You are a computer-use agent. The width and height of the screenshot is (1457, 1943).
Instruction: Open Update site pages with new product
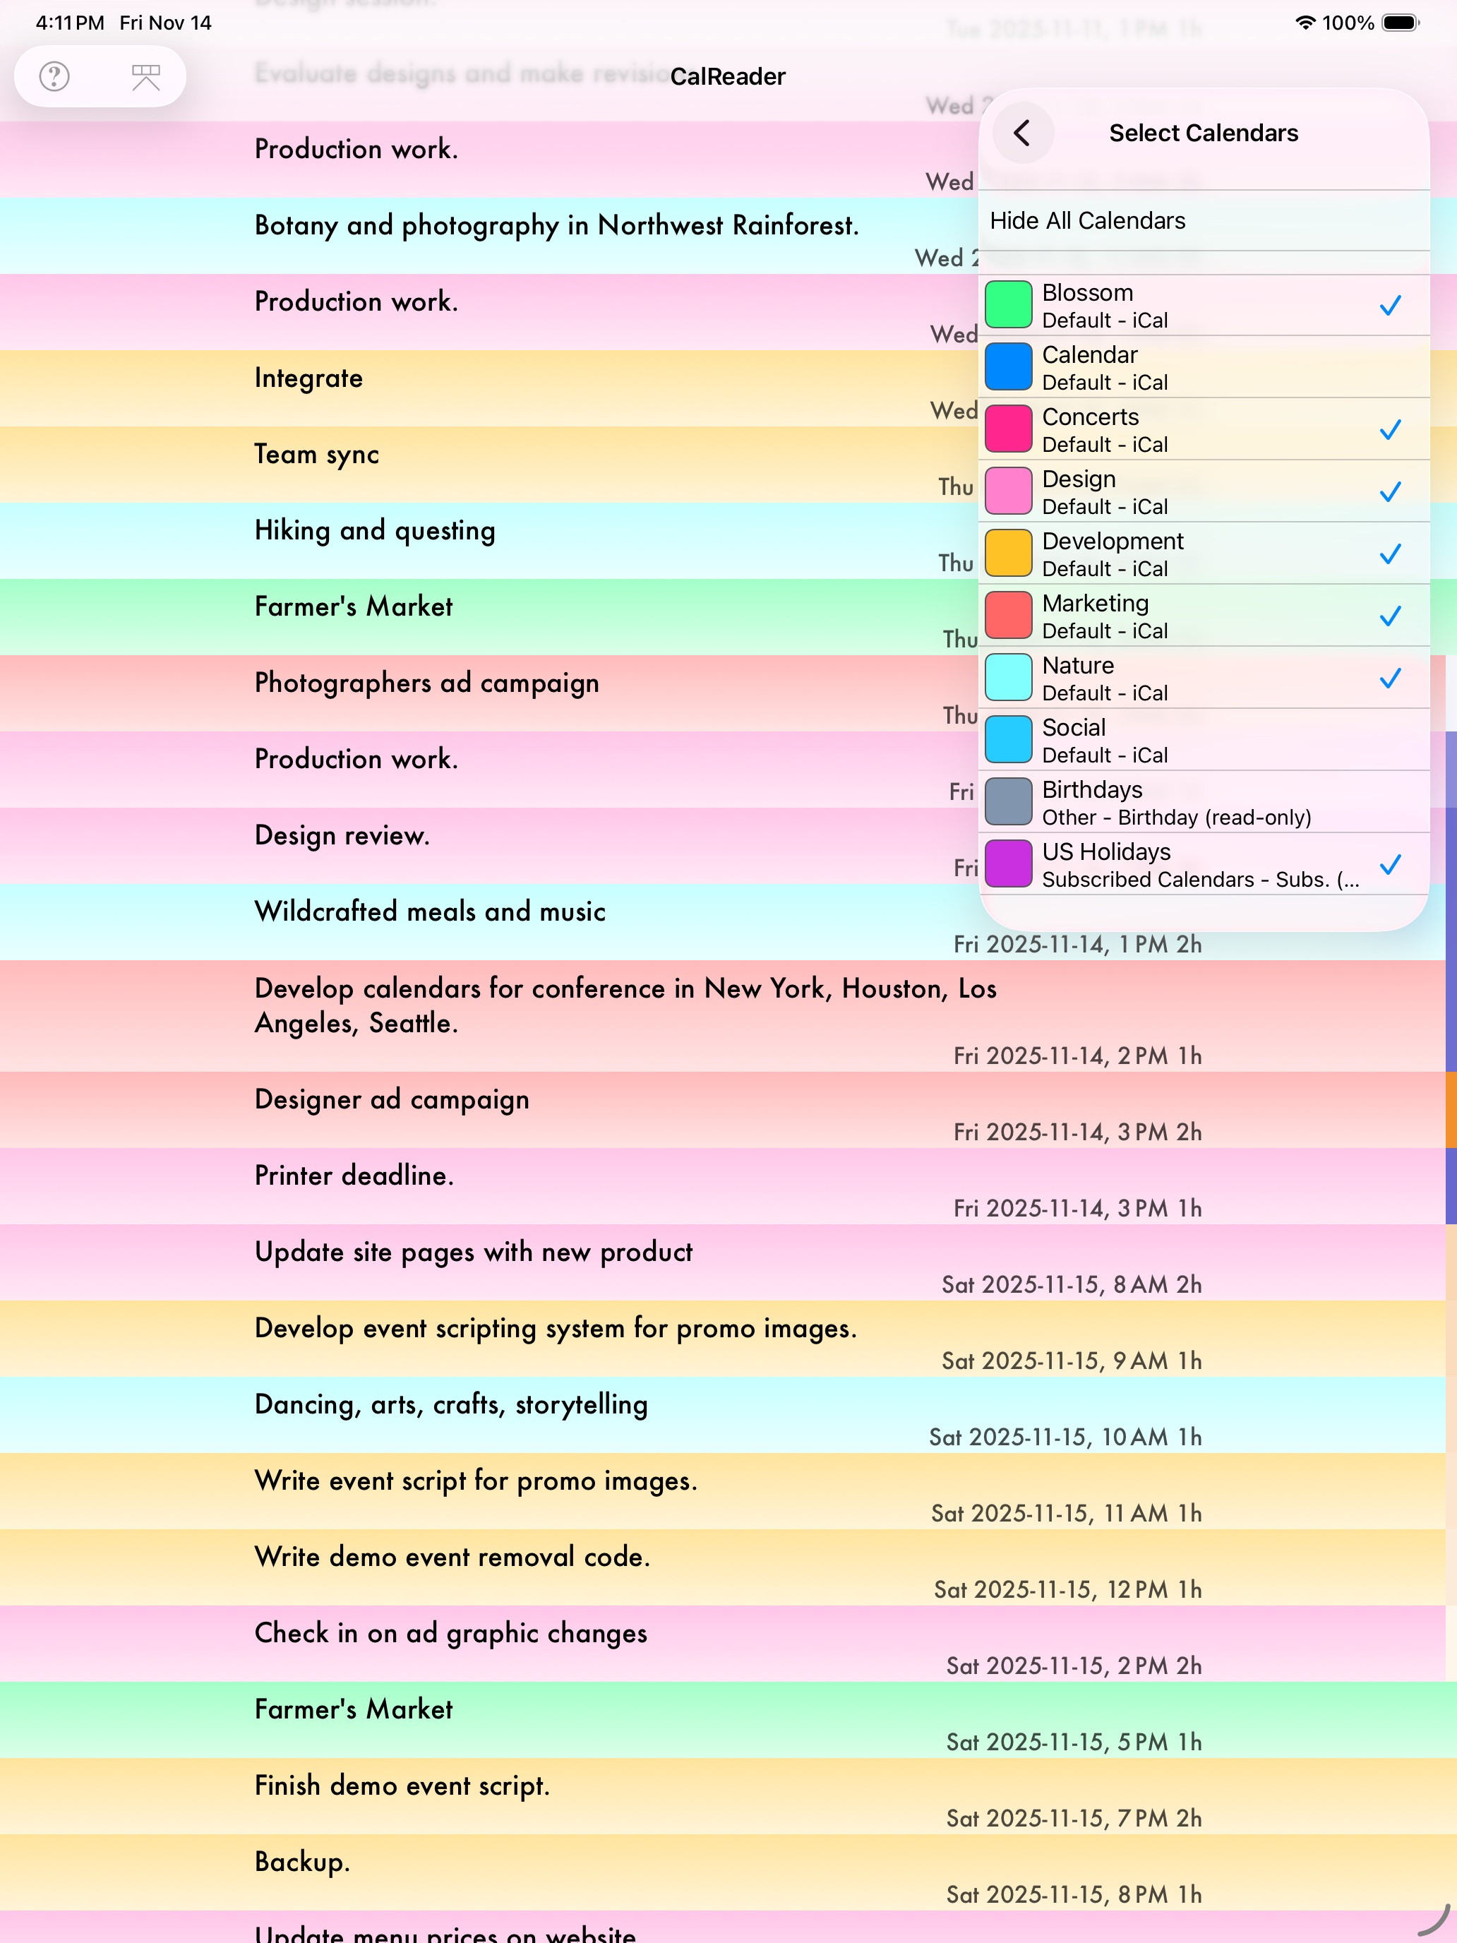723,1263
